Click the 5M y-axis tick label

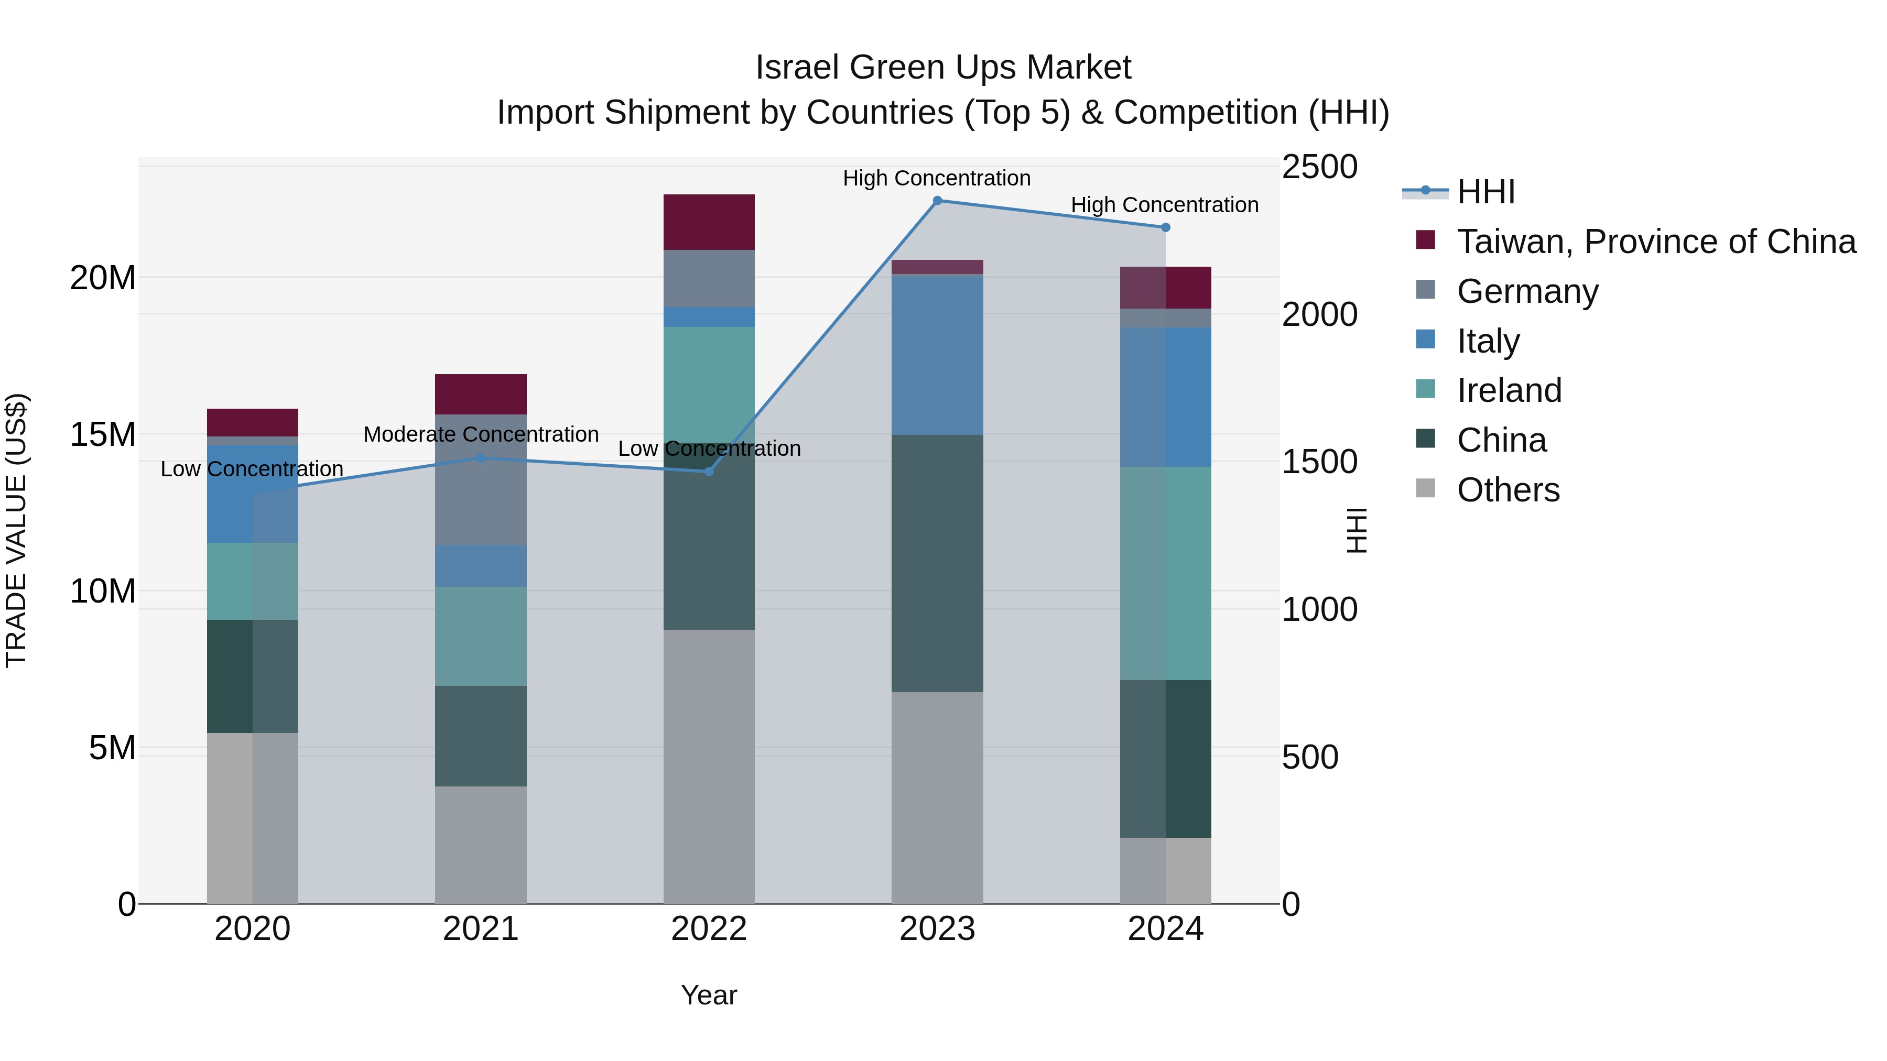tap(112, 748)
